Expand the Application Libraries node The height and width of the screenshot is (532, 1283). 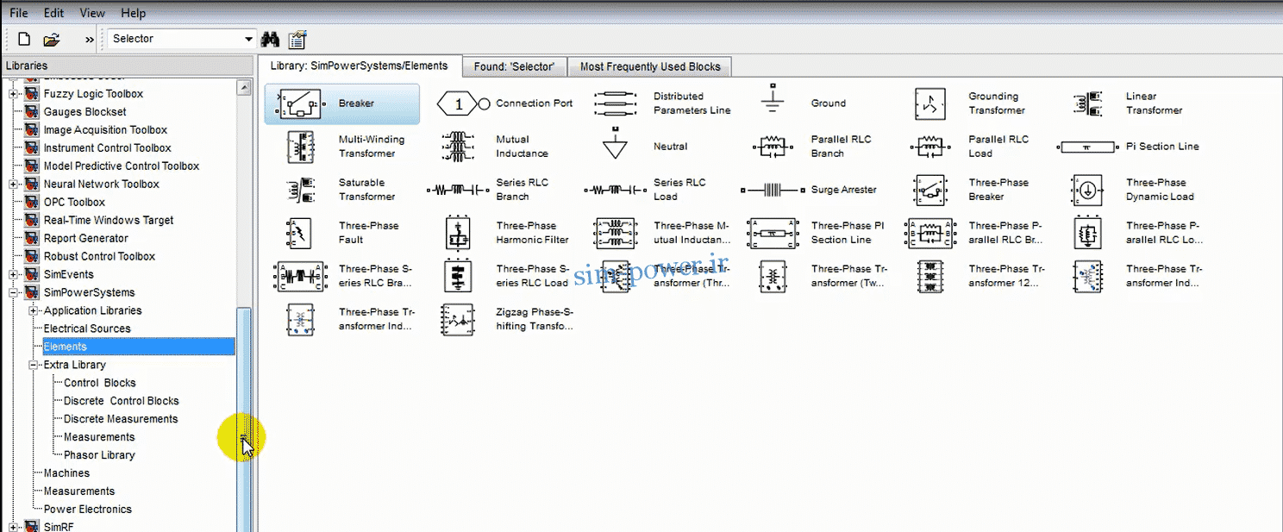[x=34, y=310]
